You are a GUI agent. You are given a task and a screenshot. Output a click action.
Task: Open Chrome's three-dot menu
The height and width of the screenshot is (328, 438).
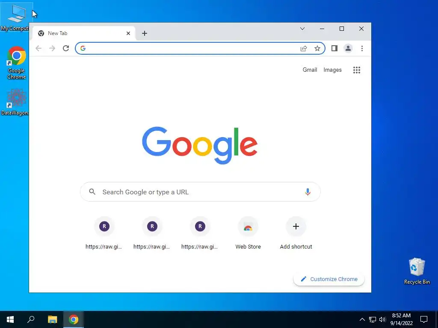(362, 48)
